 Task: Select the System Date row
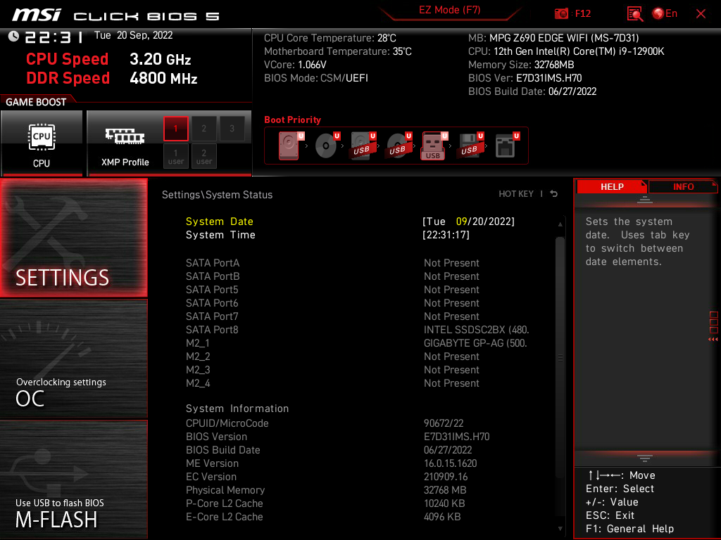pos(351,221)
